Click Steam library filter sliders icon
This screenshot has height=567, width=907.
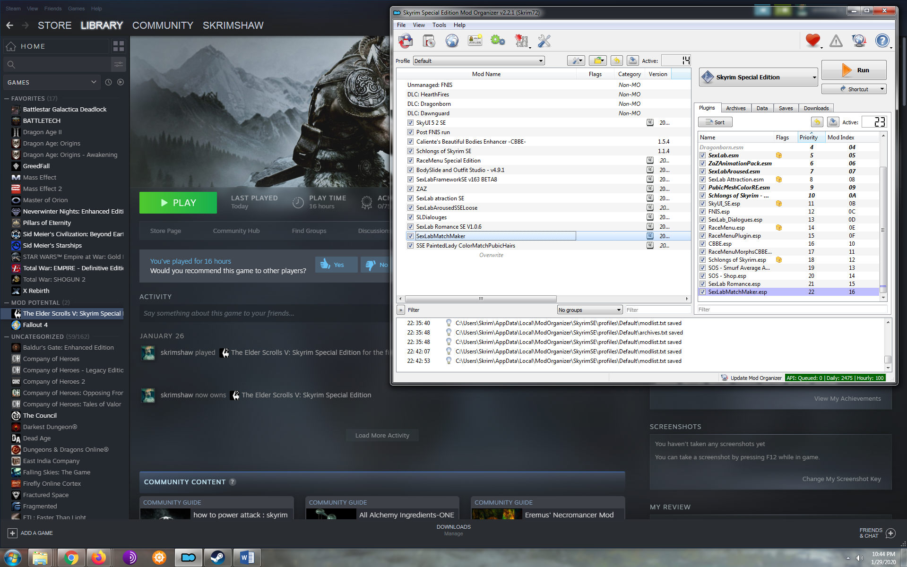click(x=119, y=64)
